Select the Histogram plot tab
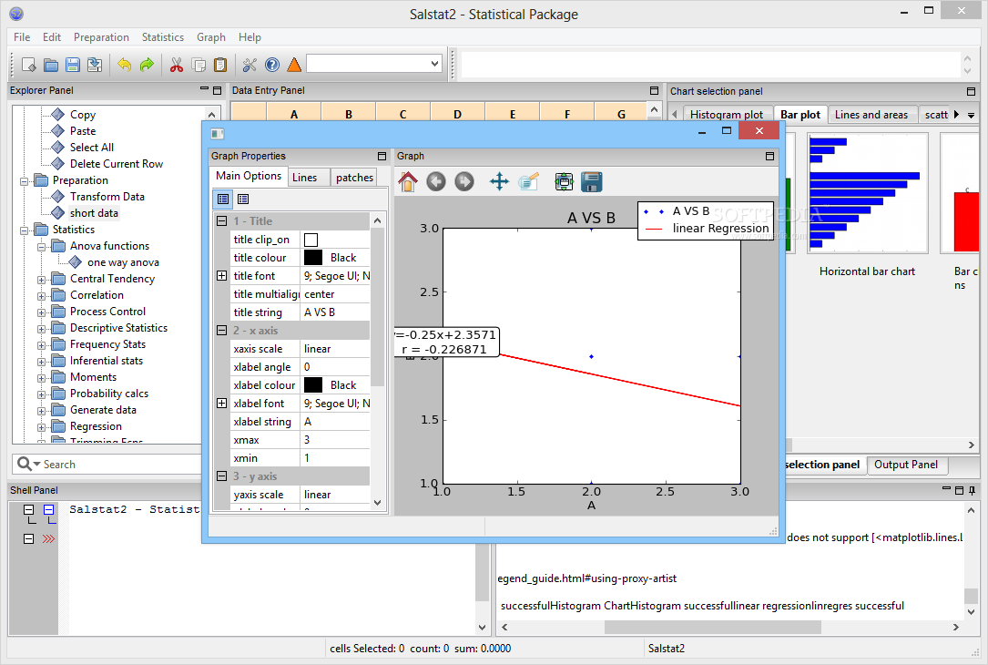The width and height of the screenshot is (988, 665). pyautogui.click(x=726, y=115)
